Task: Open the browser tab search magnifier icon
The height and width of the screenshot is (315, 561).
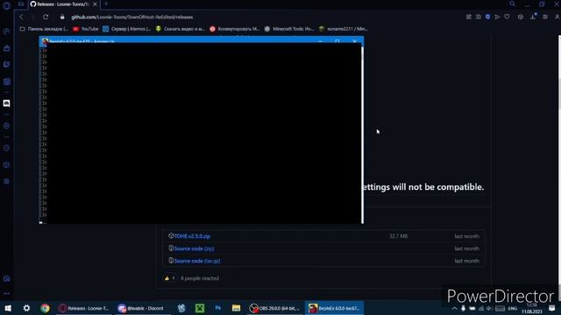Action: tap(512, 3)
